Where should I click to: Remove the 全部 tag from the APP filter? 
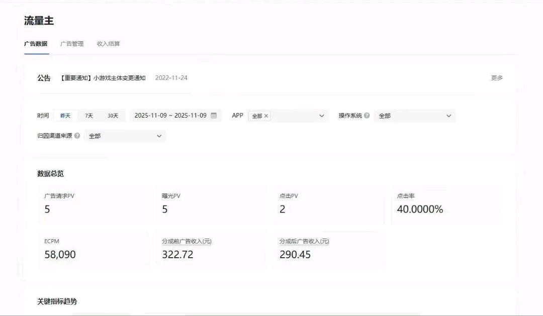pos(267,115)
